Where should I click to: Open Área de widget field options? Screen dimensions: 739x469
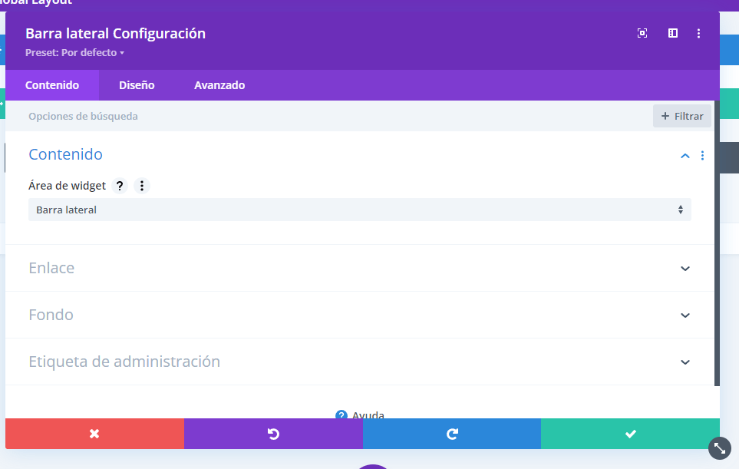[x=142, y=186]
